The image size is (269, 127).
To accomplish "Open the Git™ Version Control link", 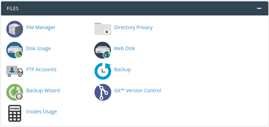I will (137, 91).
